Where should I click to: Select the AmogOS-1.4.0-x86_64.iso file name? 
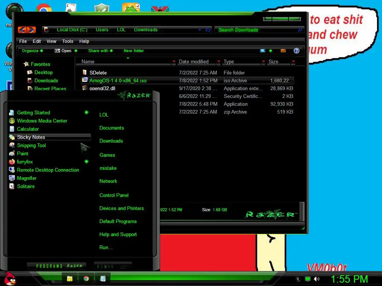tap(118, 80)
